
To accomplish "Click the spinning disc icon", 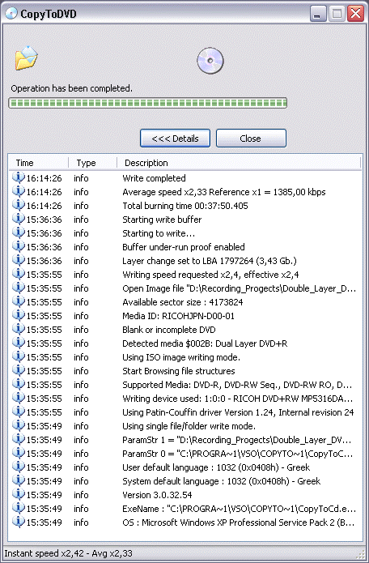I will tap(210, 61).
